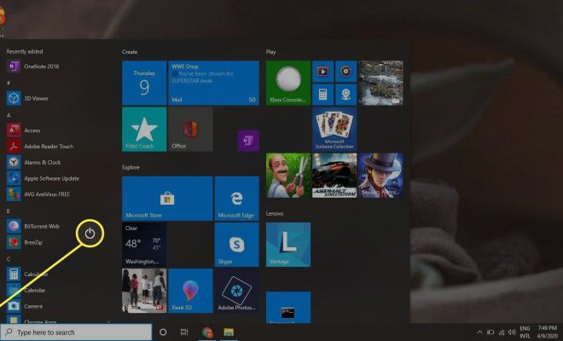The image size is (563, 341).
Task: Click the Lenovo group header
Action: coord(275,213)
